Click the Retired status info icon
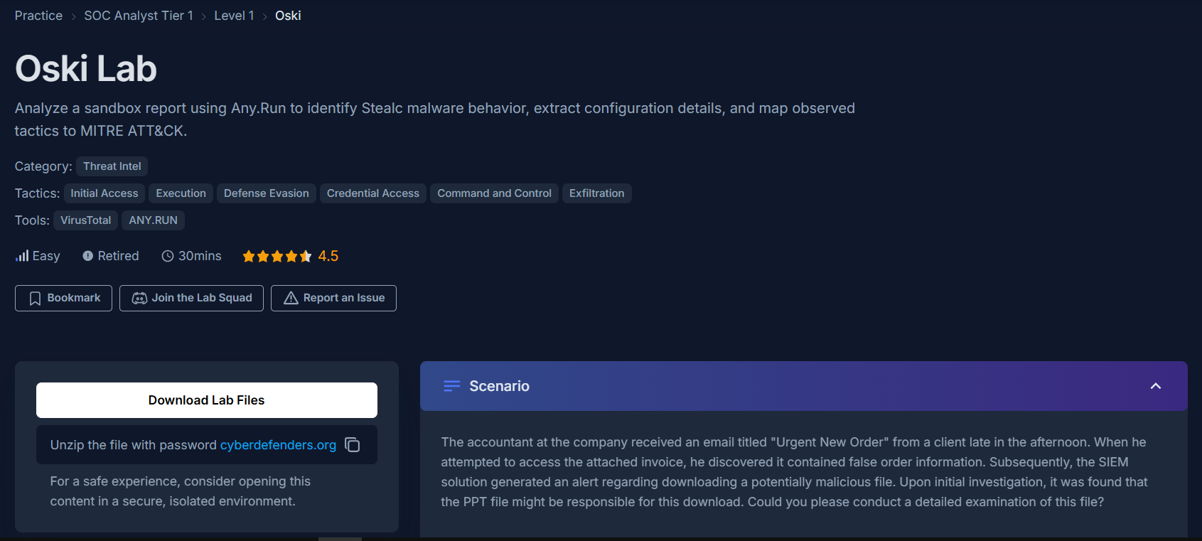The image size is (1202, 541). pos(87,256)
